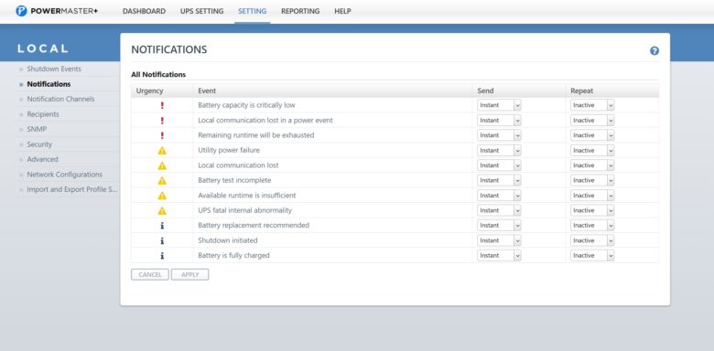Click the Urgency column header
The height and width of the screenshot is (351, 714).
coord(149,90)
